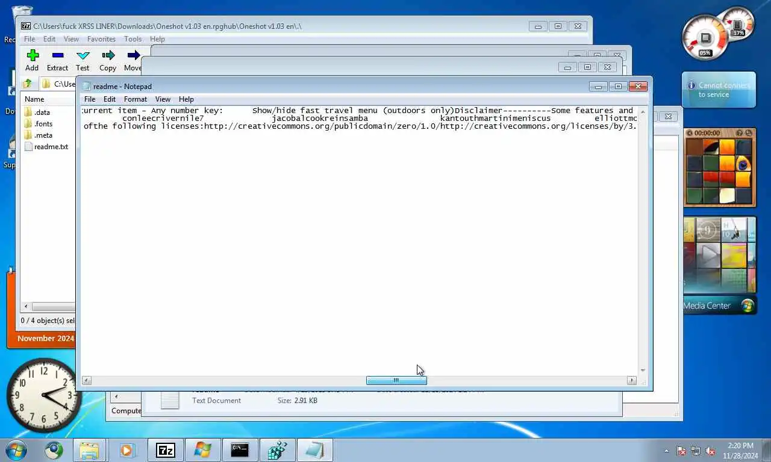The width and height of the screenshot is (771, 462).
Task: Click the analog clock gadget
Action: [x=44, y=395]
